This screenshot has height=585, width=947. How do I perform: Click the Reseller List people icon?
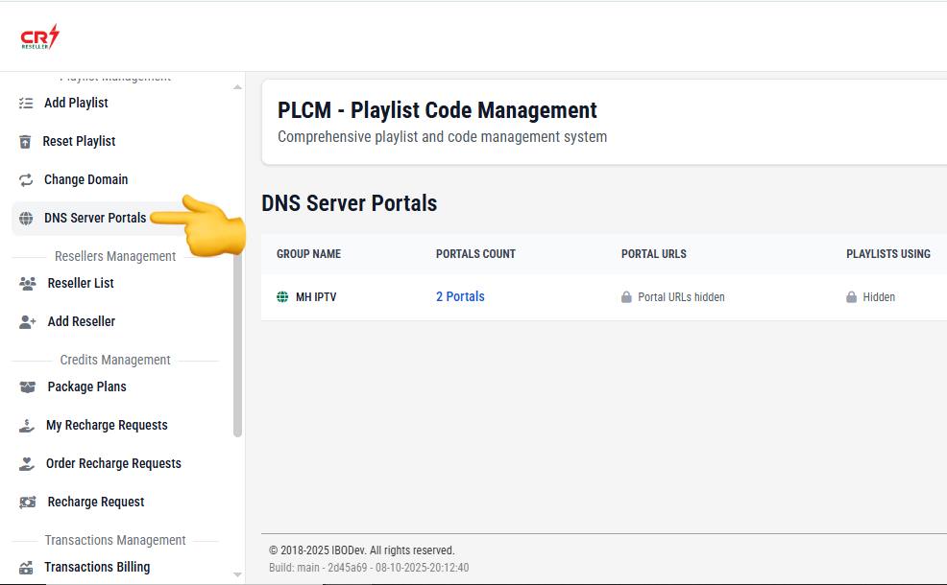(27, 284)
